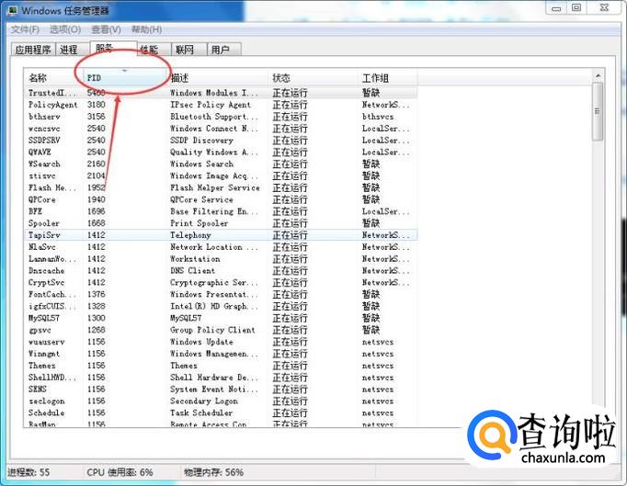
Task: Select the QPCore service row
Action: 221,199
